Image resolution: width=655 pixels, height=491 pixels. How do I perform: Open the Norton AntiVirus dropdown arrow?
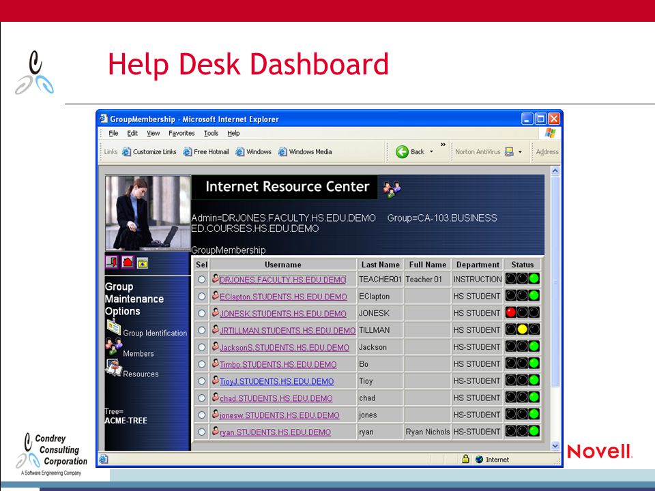[x=520, y=151]
